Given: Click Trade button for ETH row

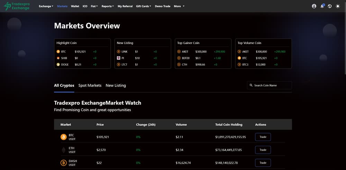Looking at the screenshot, I should pos(263,150).
